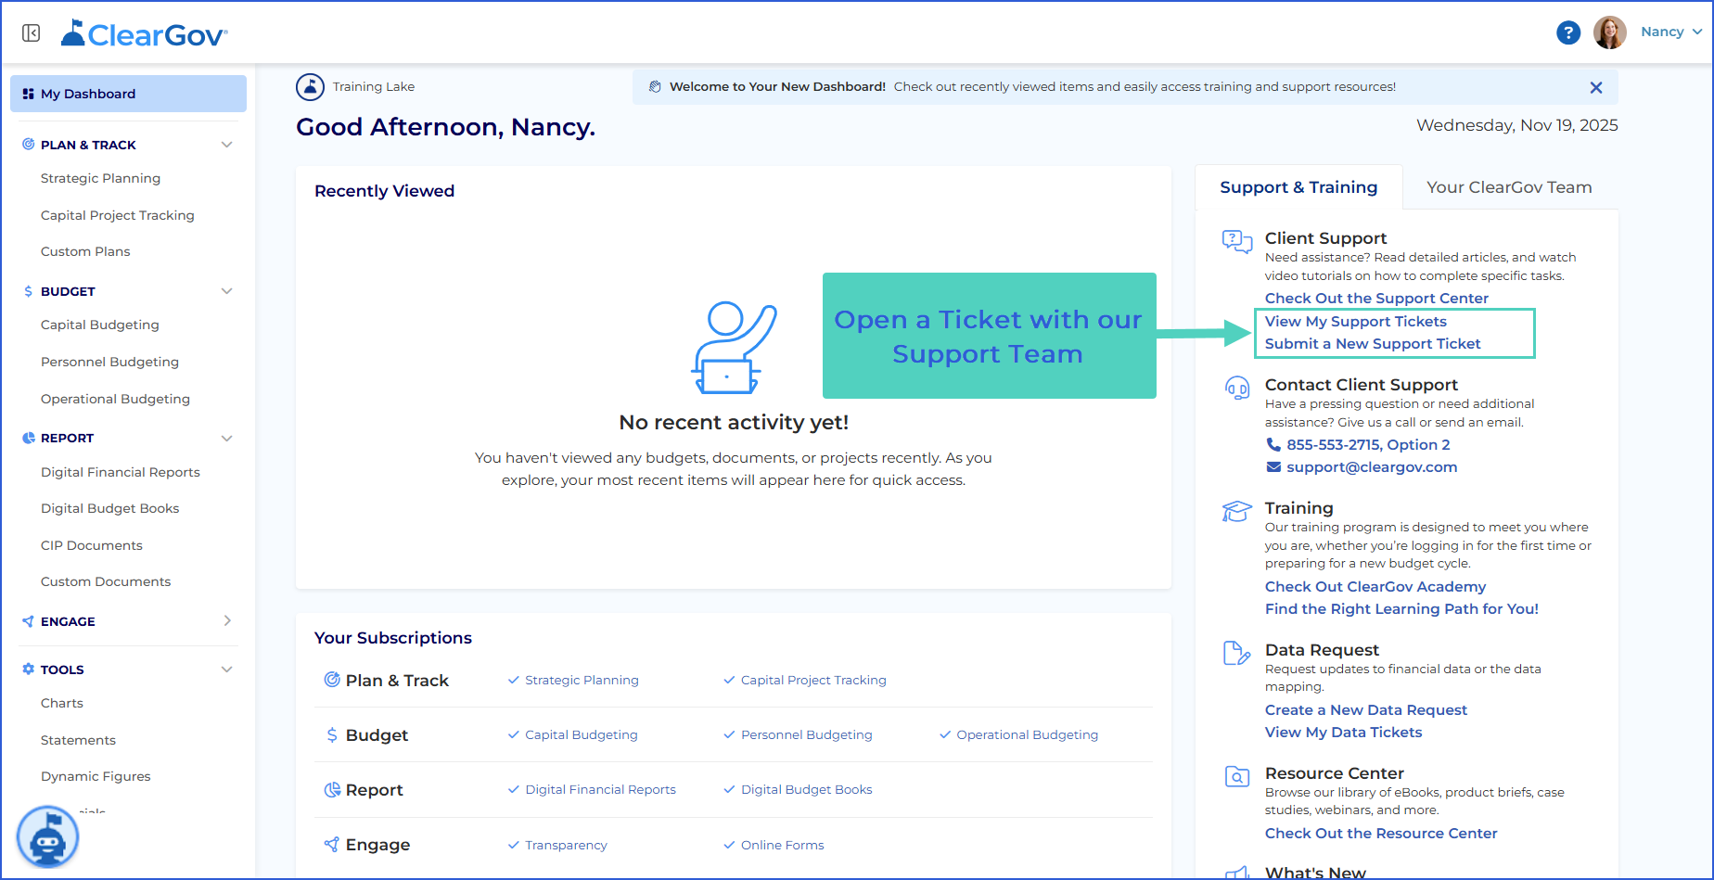
Task: Collapse the Plan & Track section chevron
Action: coord(226,145)
